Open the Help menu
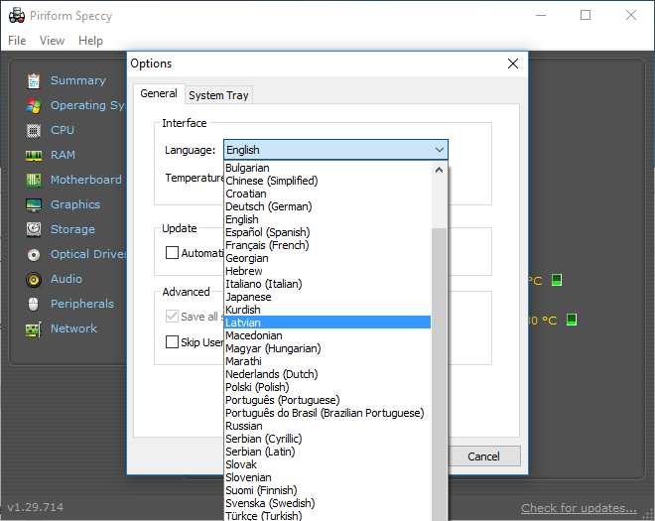655x521 pixels. pos(90,41)
